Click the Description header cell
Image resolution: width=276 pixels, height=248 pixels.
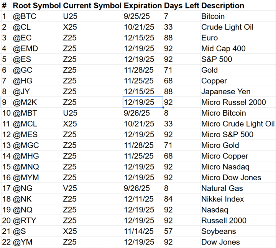pos(238,5)
